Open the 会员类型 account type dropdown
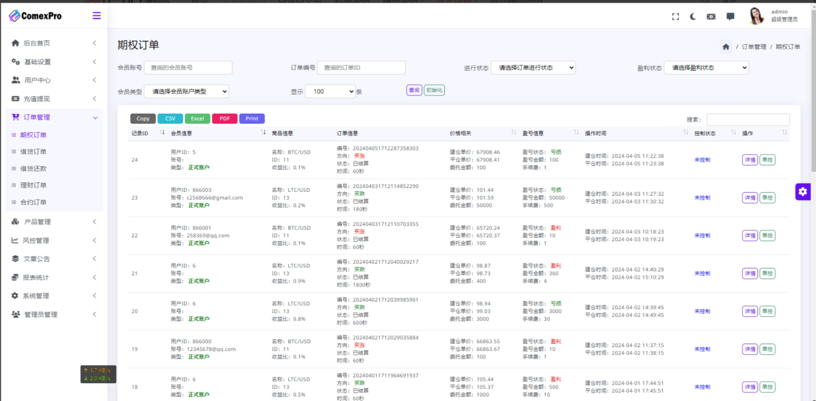The image size is (816, 401). pos(186,91)
